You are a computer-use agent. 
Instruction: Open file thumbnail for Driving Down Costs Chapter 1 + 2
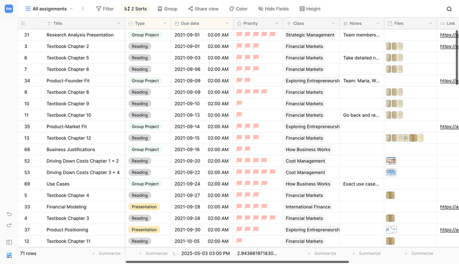coord(391,161)
